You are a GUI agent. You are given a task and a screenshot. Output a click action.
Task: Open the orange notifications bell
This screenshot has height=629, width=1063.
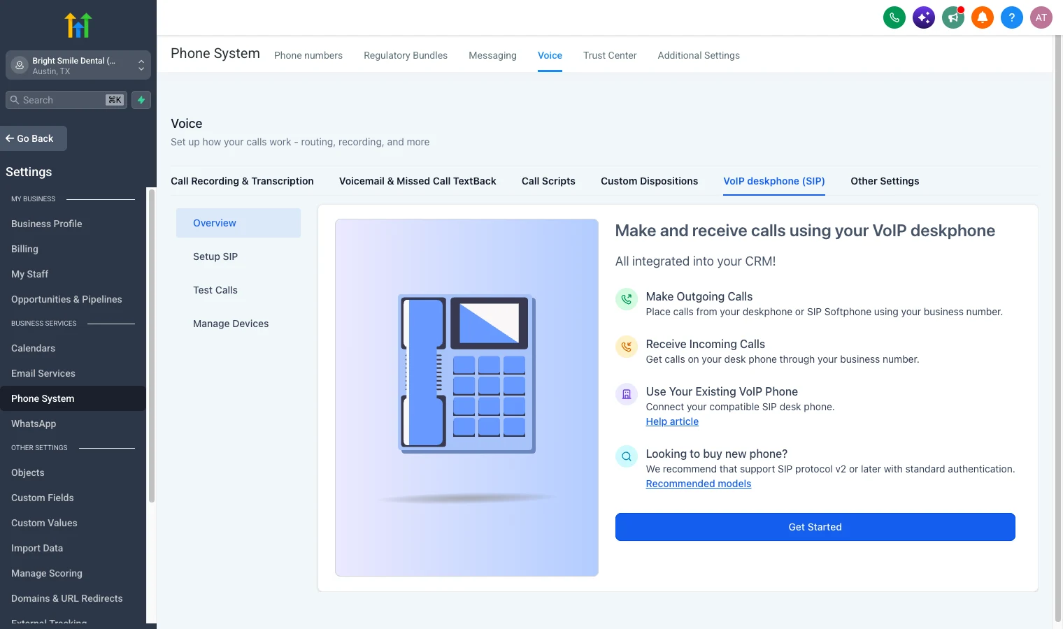point(983,17)
